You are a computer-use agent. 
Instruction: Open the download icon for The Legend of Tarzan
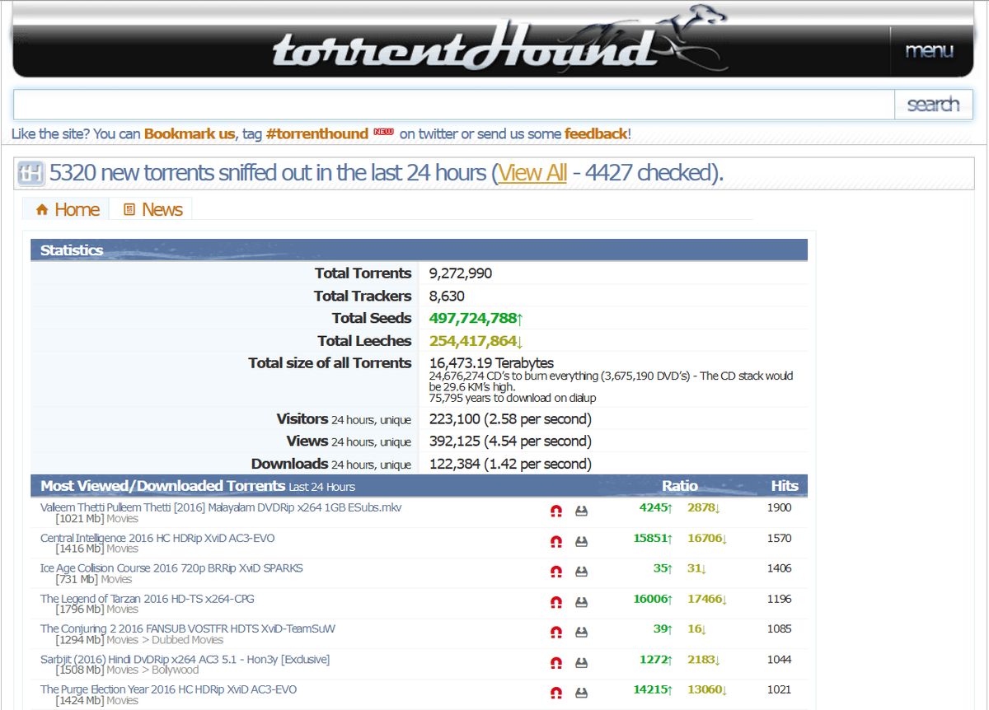pyautogui.click(x=581, y=602)
